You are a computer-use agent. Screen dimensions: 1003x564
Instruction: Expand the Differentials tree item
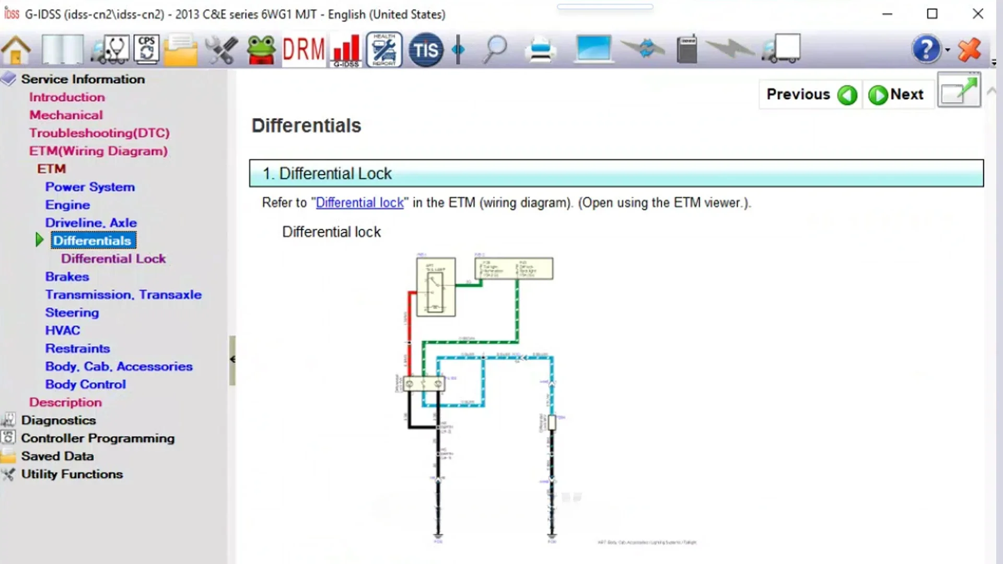[x=39, y=240]
